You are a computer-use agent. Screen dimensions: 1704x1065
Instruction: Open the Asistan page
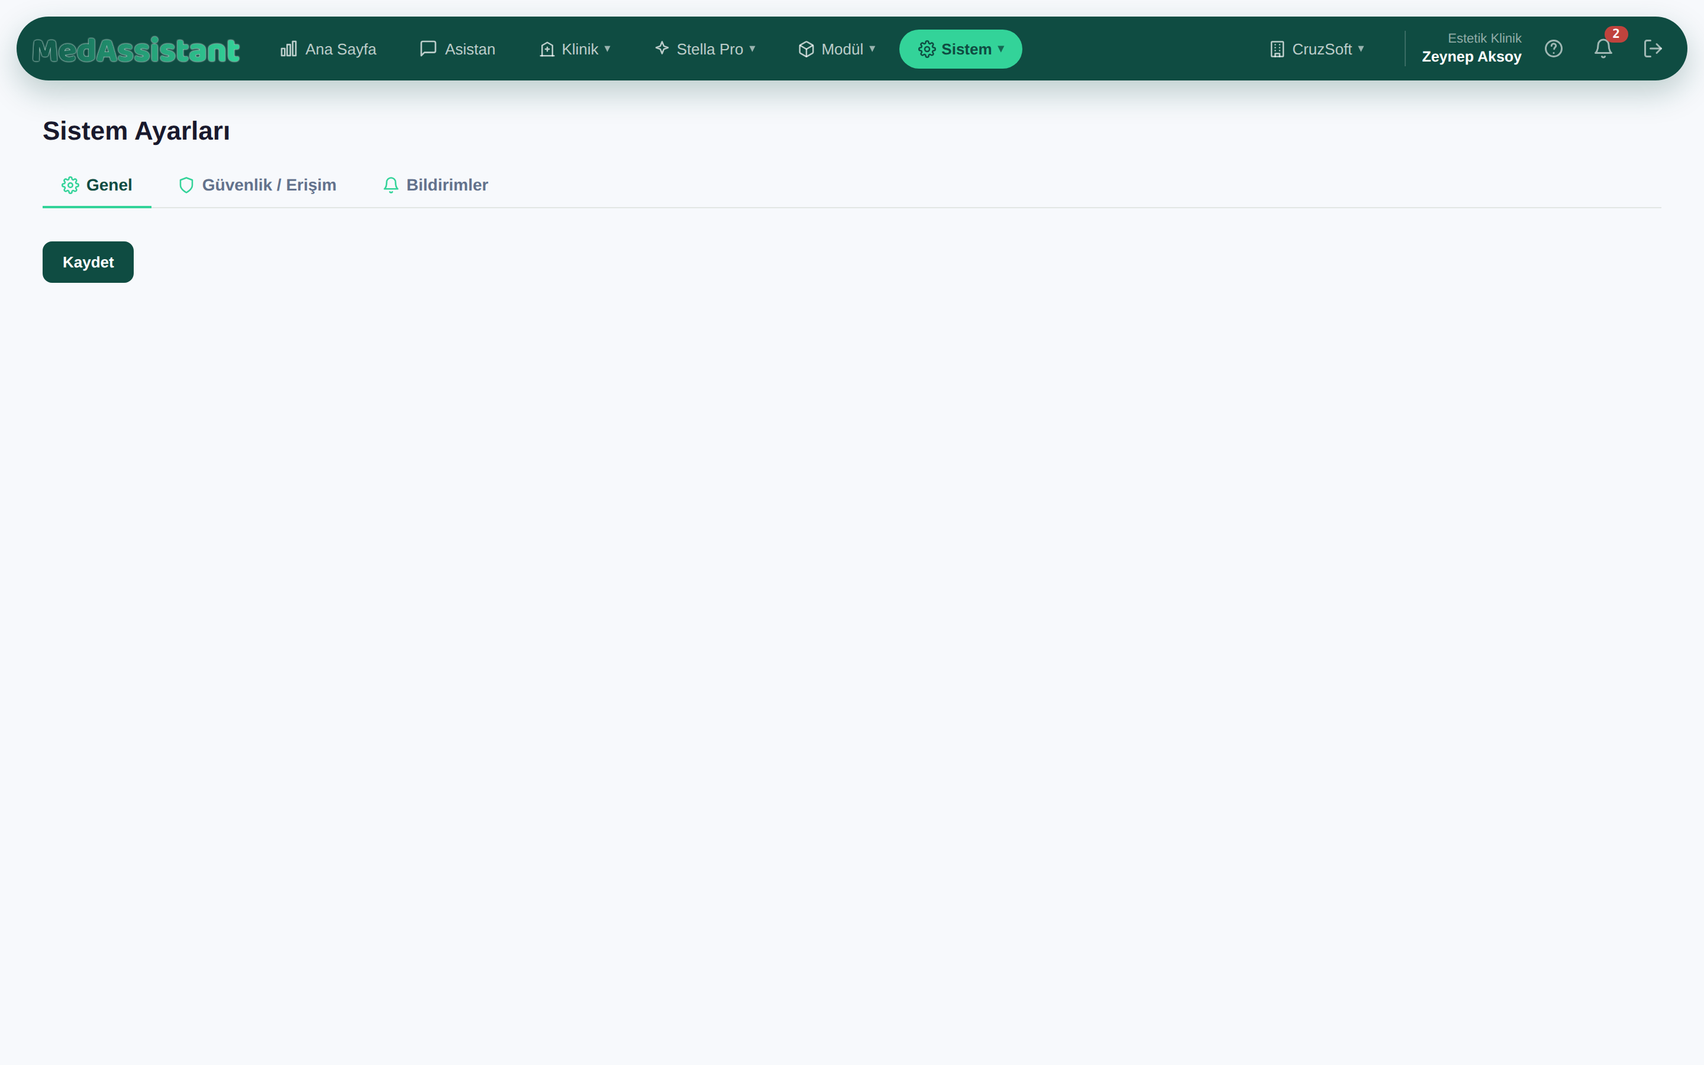(x=458, y=49)
